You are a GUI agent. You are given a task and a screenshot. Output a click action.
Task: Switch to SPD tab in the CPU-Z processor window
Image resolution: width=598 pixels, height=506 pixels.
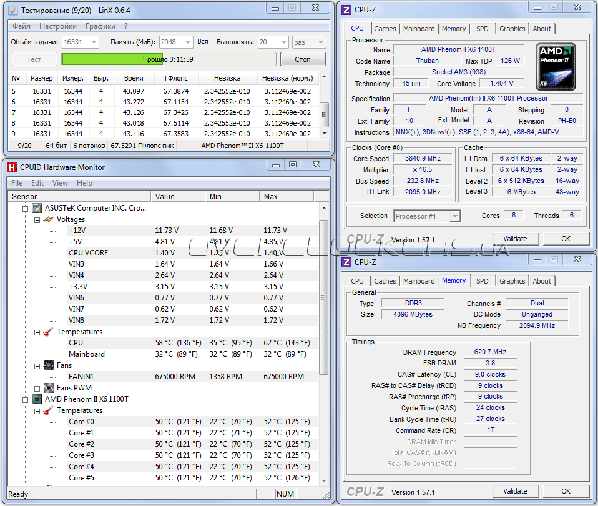(x=482, y=29)
